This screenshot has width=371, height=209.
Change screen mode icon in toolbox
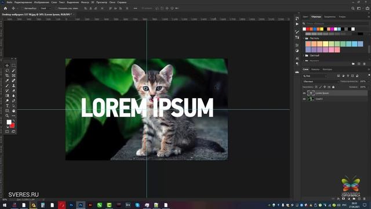tap(13, 132)
